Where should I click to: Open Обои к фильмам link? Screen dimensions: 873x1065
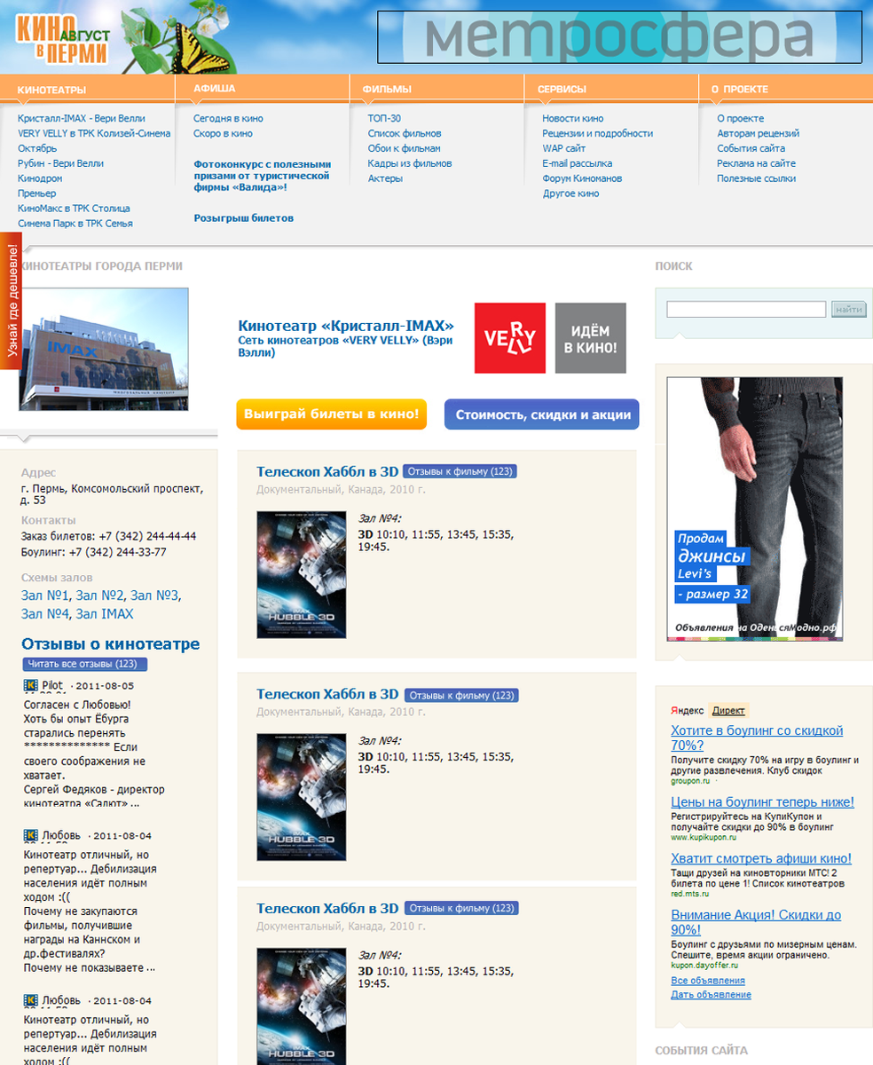[405, 148]
